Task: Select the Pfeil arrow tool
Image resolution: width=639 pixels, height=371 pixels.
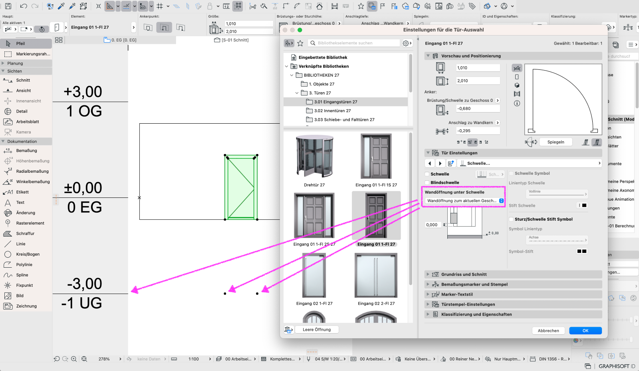Action: point(26,43)
